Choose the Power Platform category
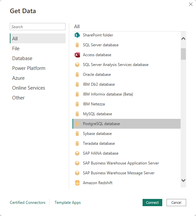The width and height of the screenshot is (196, 216). tap(38, 68)
